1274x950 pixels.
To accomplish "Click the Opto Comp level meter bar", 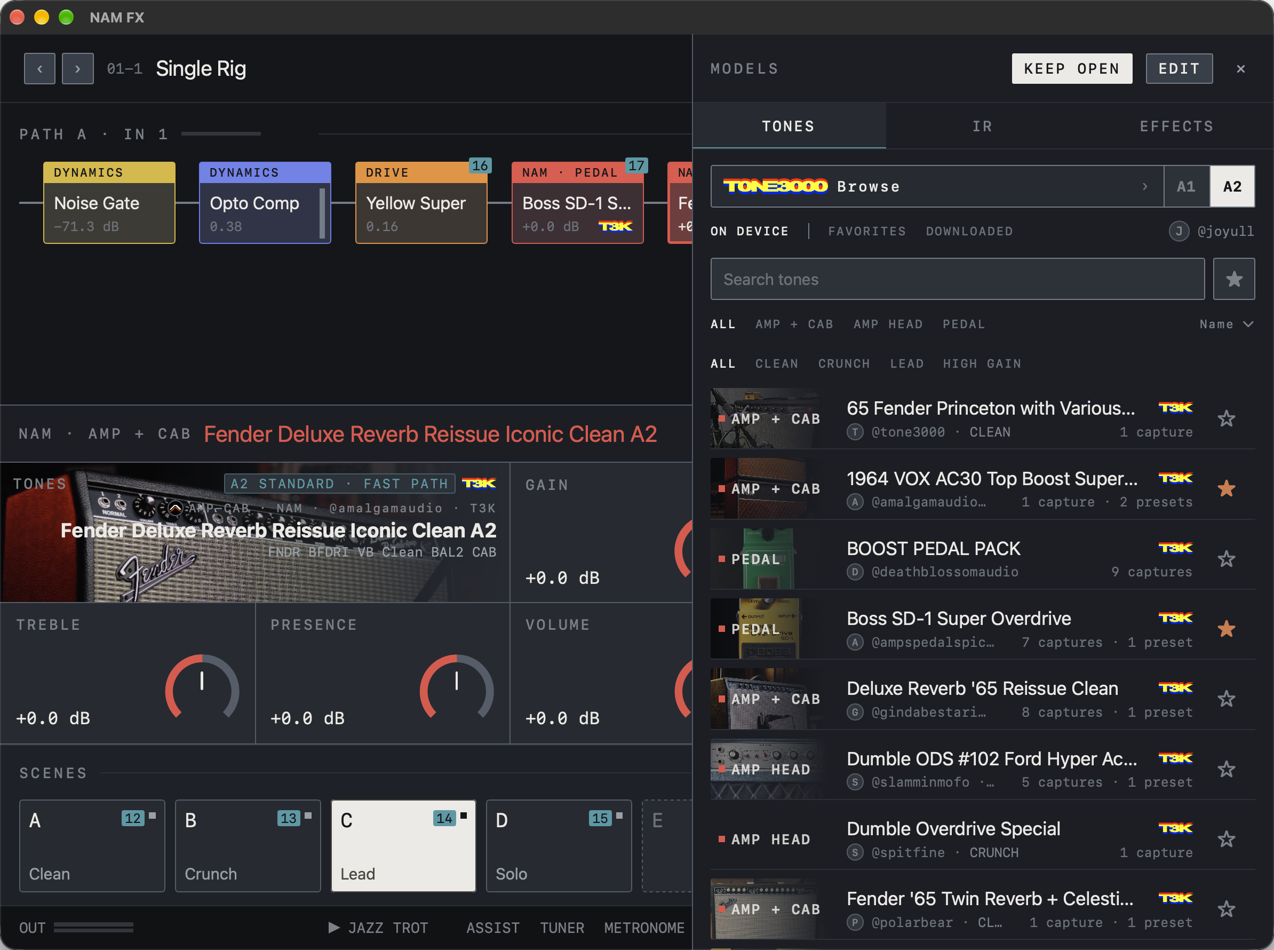I will pyautogui.click(x=323, y=213).
